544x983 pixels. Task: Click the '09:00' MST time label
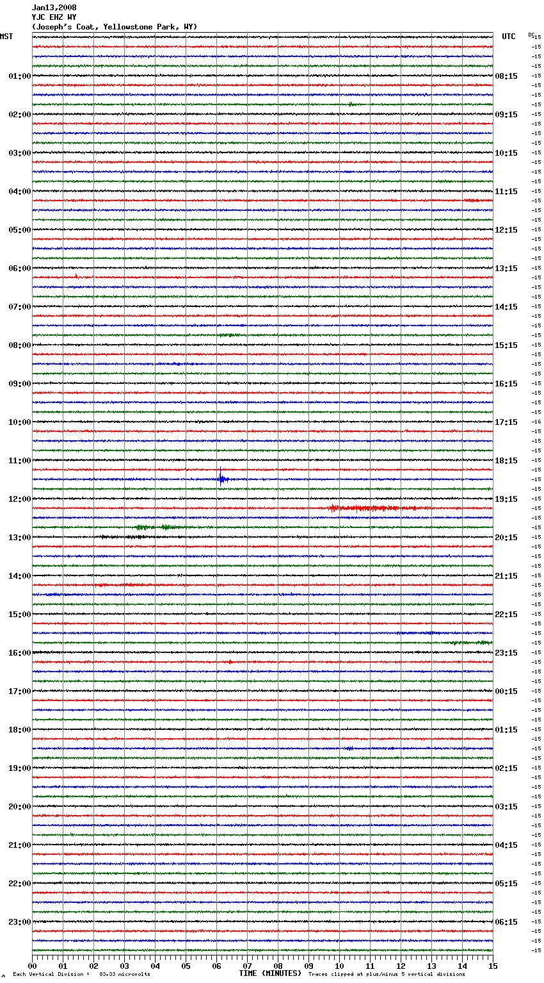click(x=20, y=384)
